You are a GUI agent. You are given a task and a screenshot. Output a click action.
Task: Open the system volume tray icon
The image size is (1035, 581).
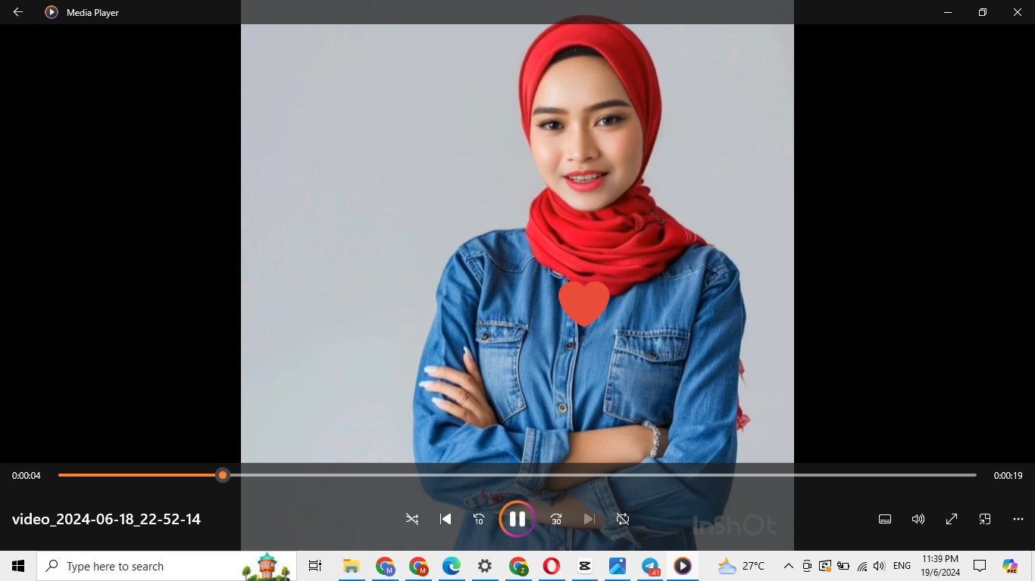(x=879, y=566)
